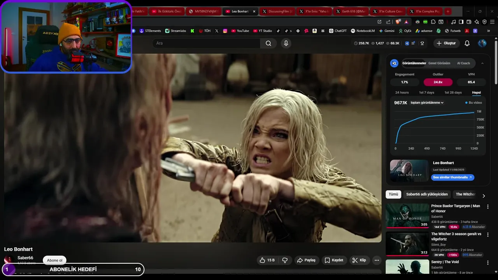
Task: Click the Leo Bonhart thumbnail in vidIQ panel
Action: [x=409, y=171]
